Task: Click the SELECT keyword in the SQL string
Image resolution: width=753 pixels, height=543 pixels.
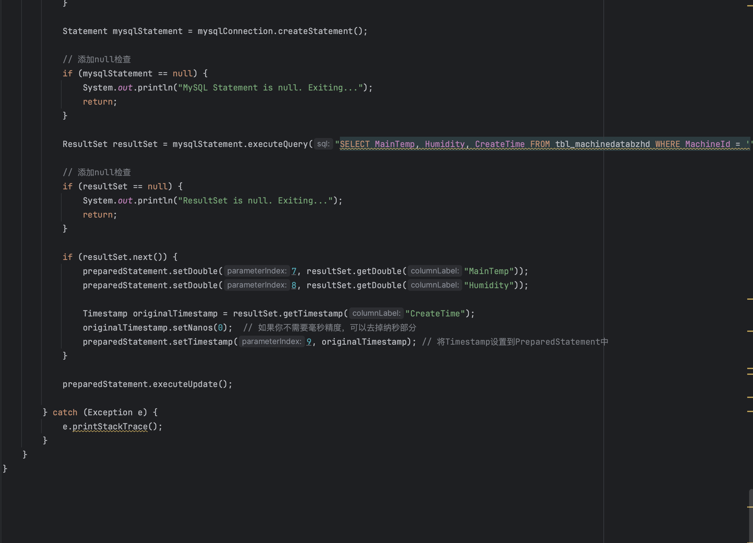Action: [x=355, y=144]
